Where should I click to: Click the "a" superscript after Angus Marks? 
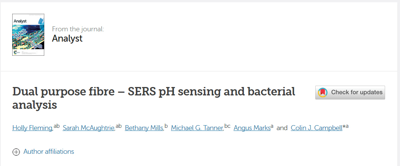272,126
